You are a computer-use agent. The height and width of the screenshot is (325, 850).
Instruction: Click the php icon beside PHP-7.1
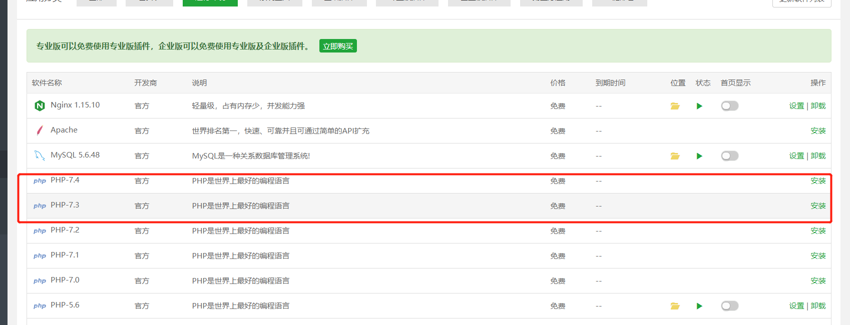click(40, 256)
